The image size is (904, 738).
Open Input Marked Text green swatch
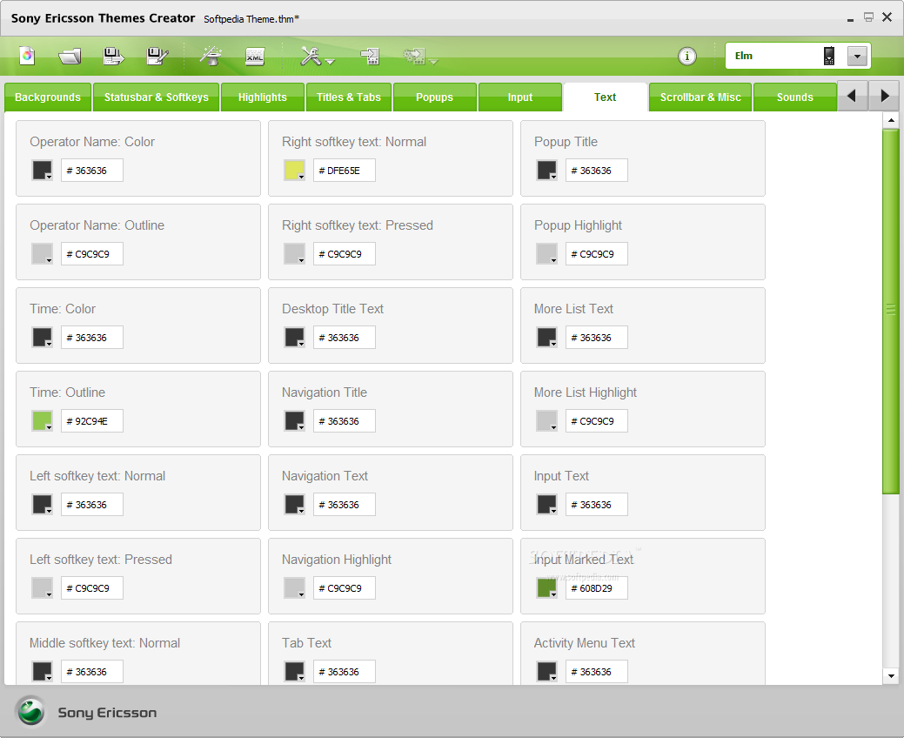546,588
